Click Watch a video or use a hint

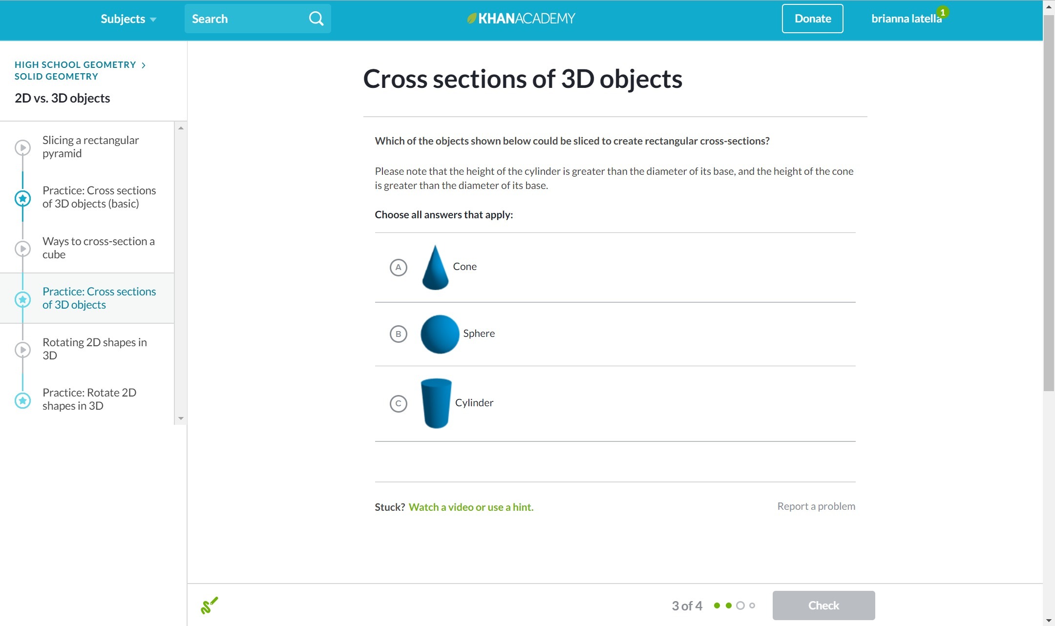471,507
